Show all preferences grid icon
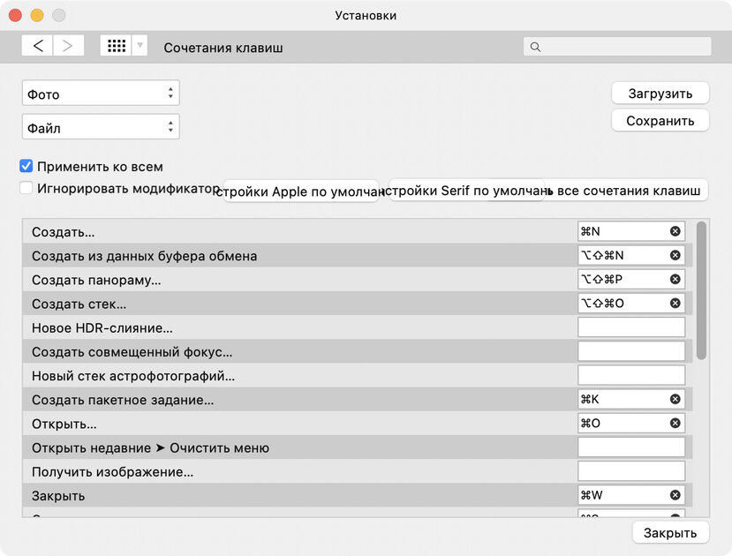 (117, 46)
